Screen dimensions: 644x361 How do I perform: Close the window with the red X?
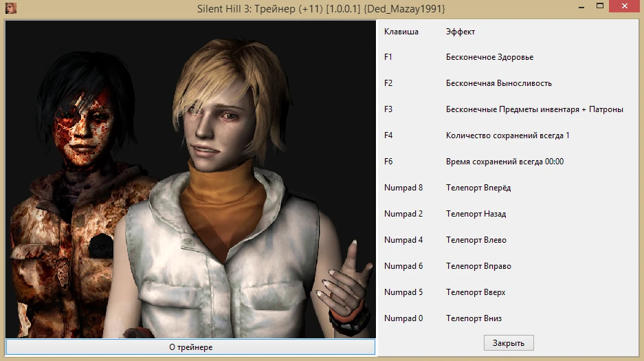pyautogui.click(x=624, y=6)
